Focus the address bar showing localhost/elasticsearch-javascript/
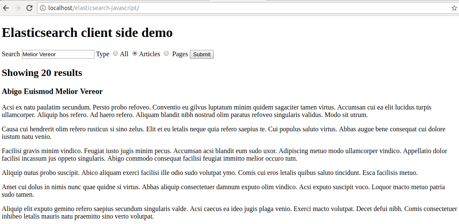This screenshot has height=224, width=459. 248,8
